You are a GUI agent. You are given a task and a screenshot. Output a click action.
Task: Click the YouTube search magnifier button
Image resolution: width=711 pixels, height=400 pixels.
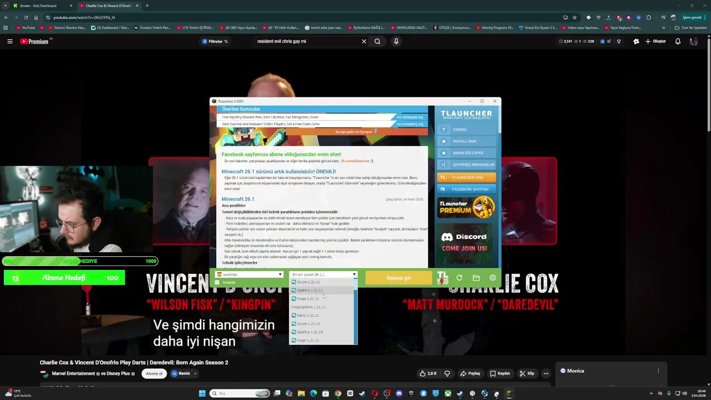point(377,41)
